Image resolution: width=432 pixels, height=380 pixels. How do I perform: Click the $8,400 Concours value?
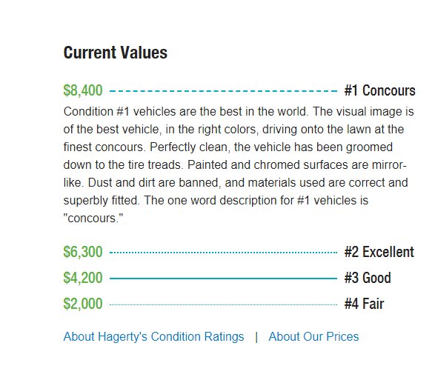click(x=83, y=90)
